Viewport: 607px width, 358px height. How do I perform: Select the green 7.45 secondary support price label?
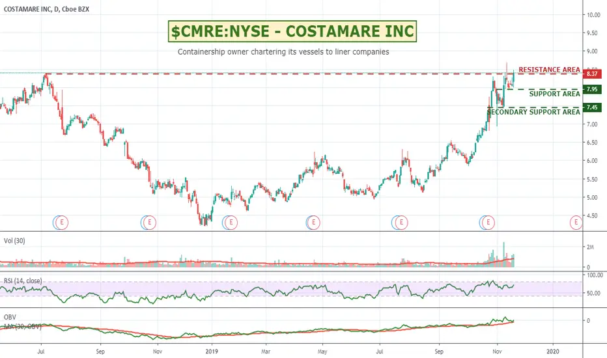[592, 107]
